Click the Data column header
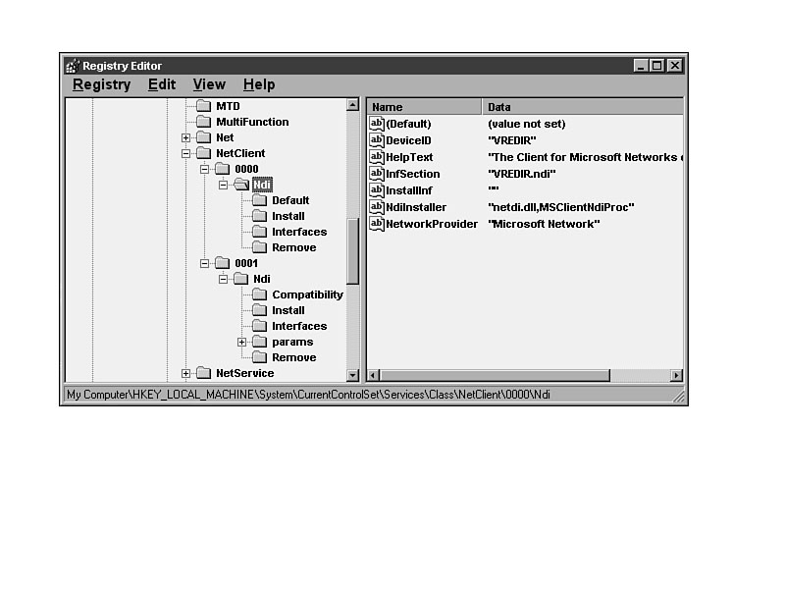 [579, 107]
